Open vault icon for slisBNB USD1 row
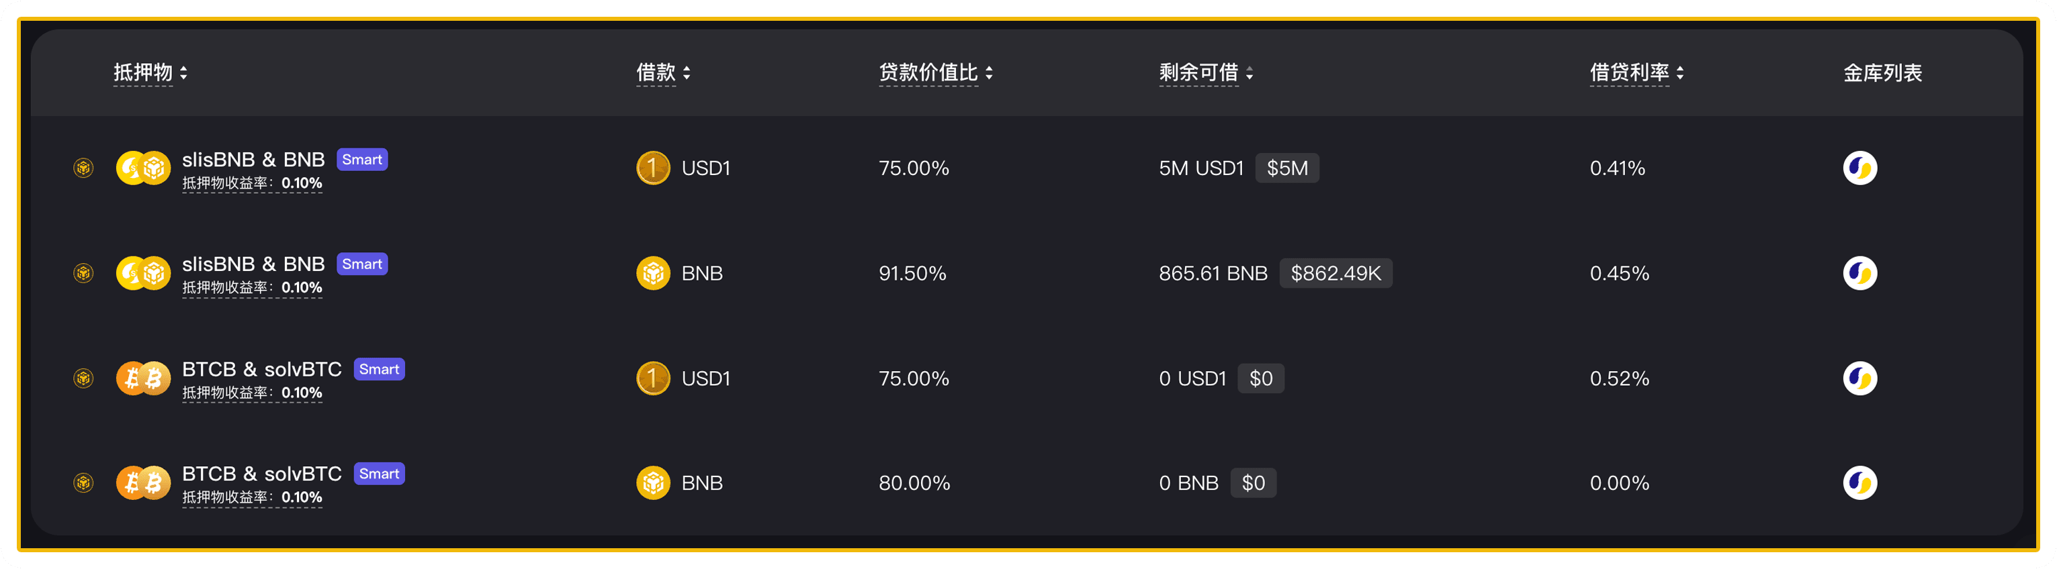 (x=1859, y=168)
